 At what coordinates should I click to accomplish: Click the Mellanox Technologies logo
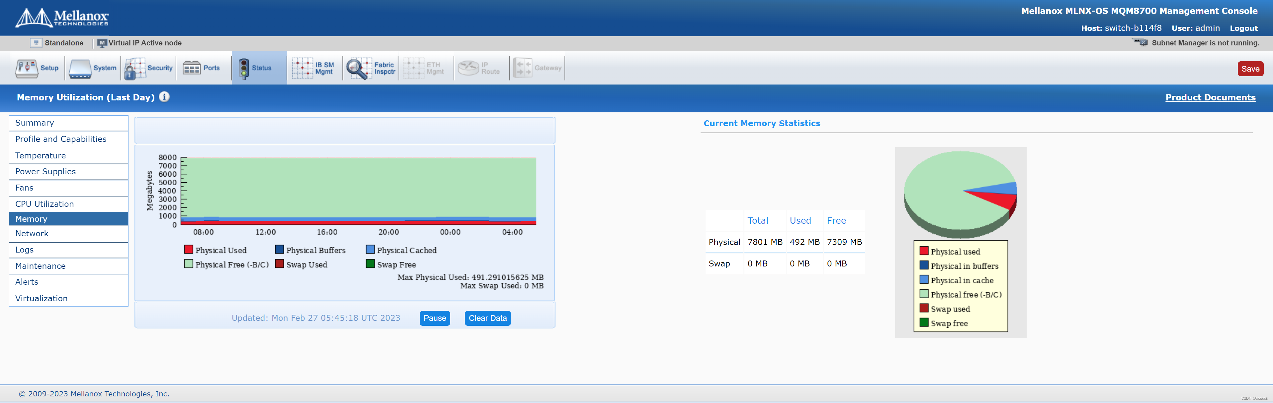[62, 18]
